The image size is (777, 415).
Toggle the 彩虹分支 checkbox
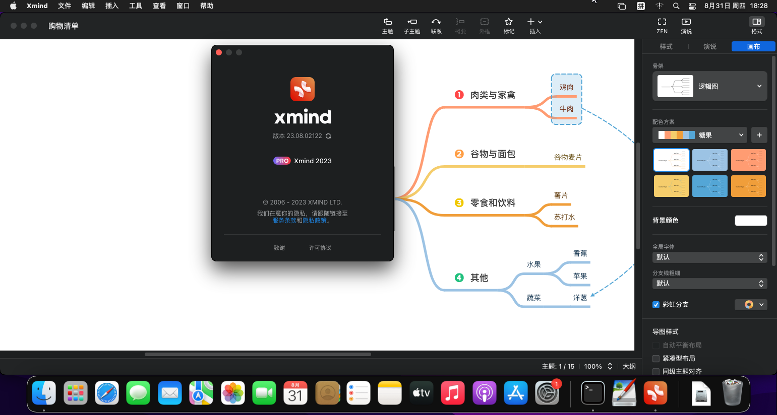pos(656,305)
